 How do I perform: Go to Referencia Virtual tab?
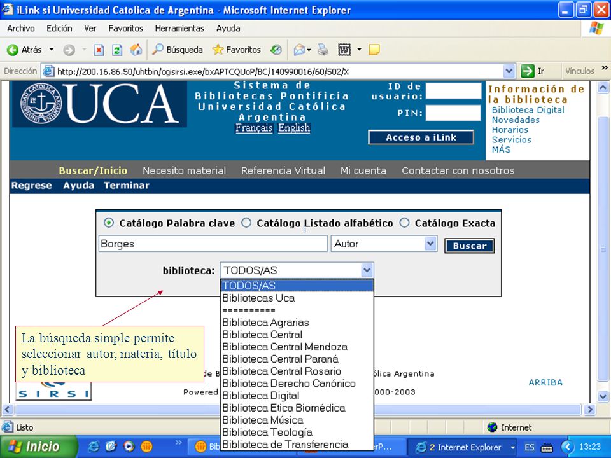click(283, 170)
